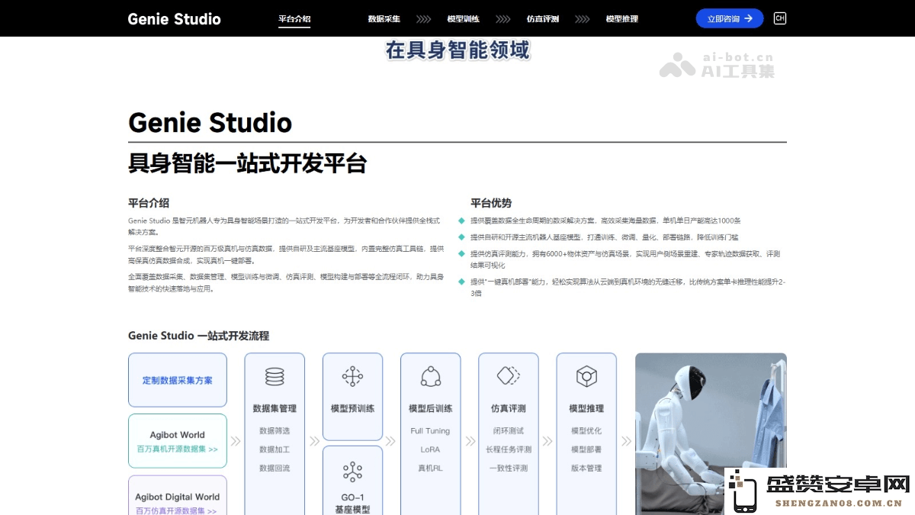
Task: Click the 模型后训练 card title
Action: [x=430, y=409]
